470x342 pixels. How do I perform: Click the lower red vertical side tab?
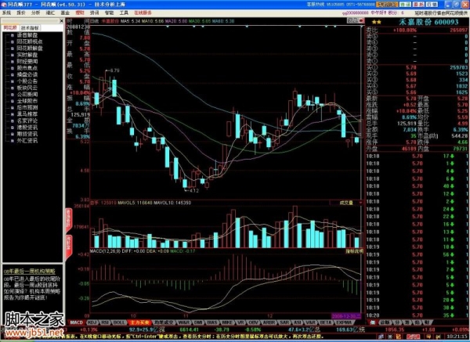68,247
